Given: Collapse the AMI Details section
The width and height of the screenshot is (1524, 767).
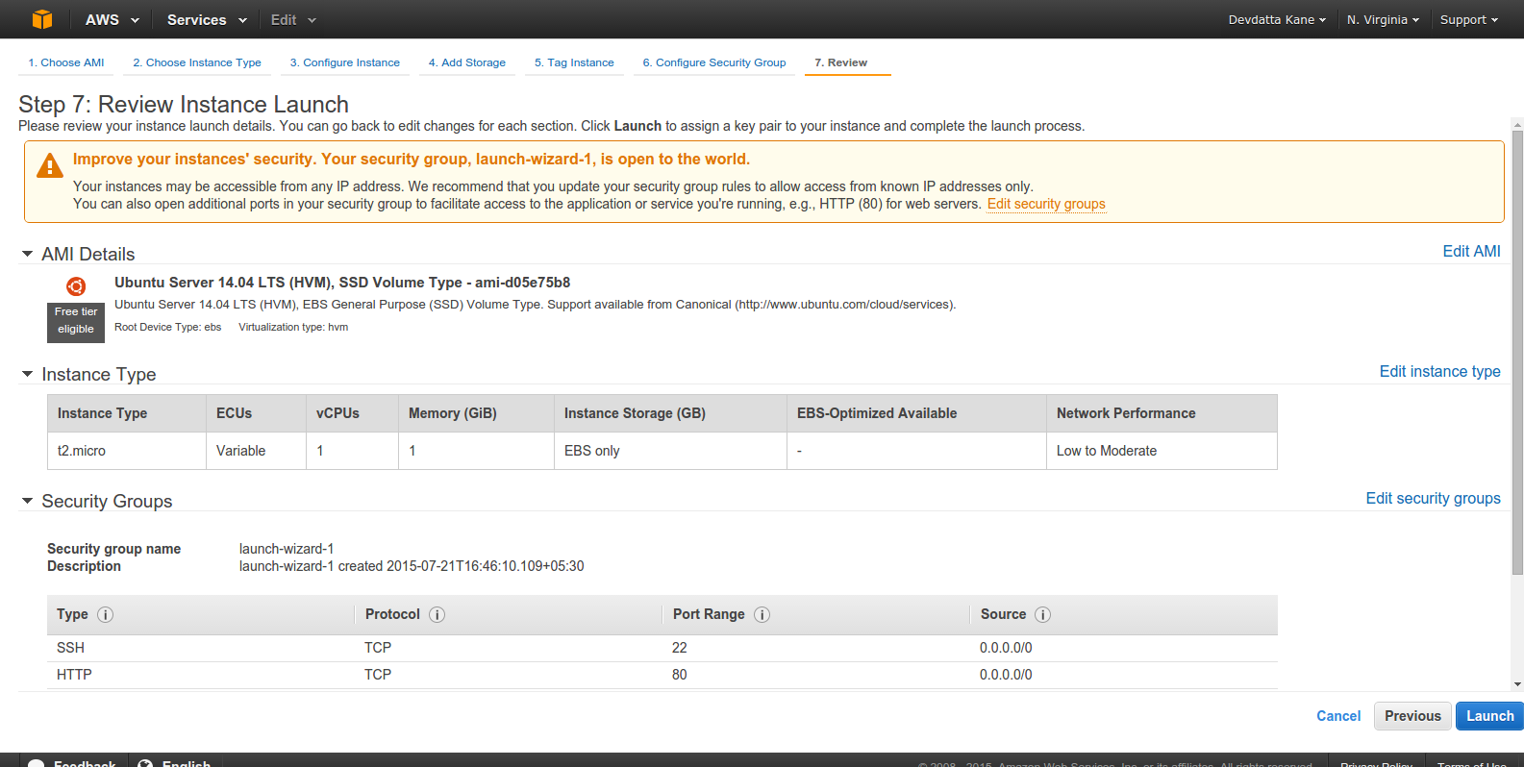Looking at the screenshot, I should pos(28,254).
